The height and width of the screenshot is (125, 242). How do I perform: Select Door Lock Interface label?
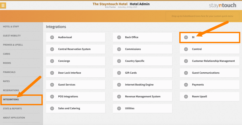[x=69, y=73]
